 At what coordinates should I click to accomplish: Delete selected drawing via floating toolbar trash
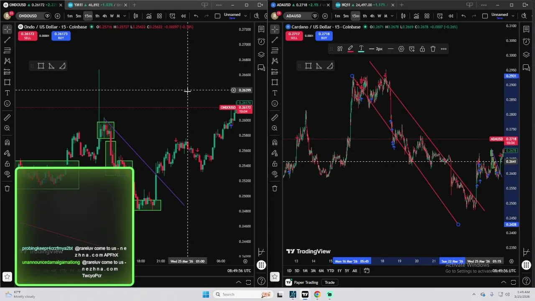[x=433, y=49]
